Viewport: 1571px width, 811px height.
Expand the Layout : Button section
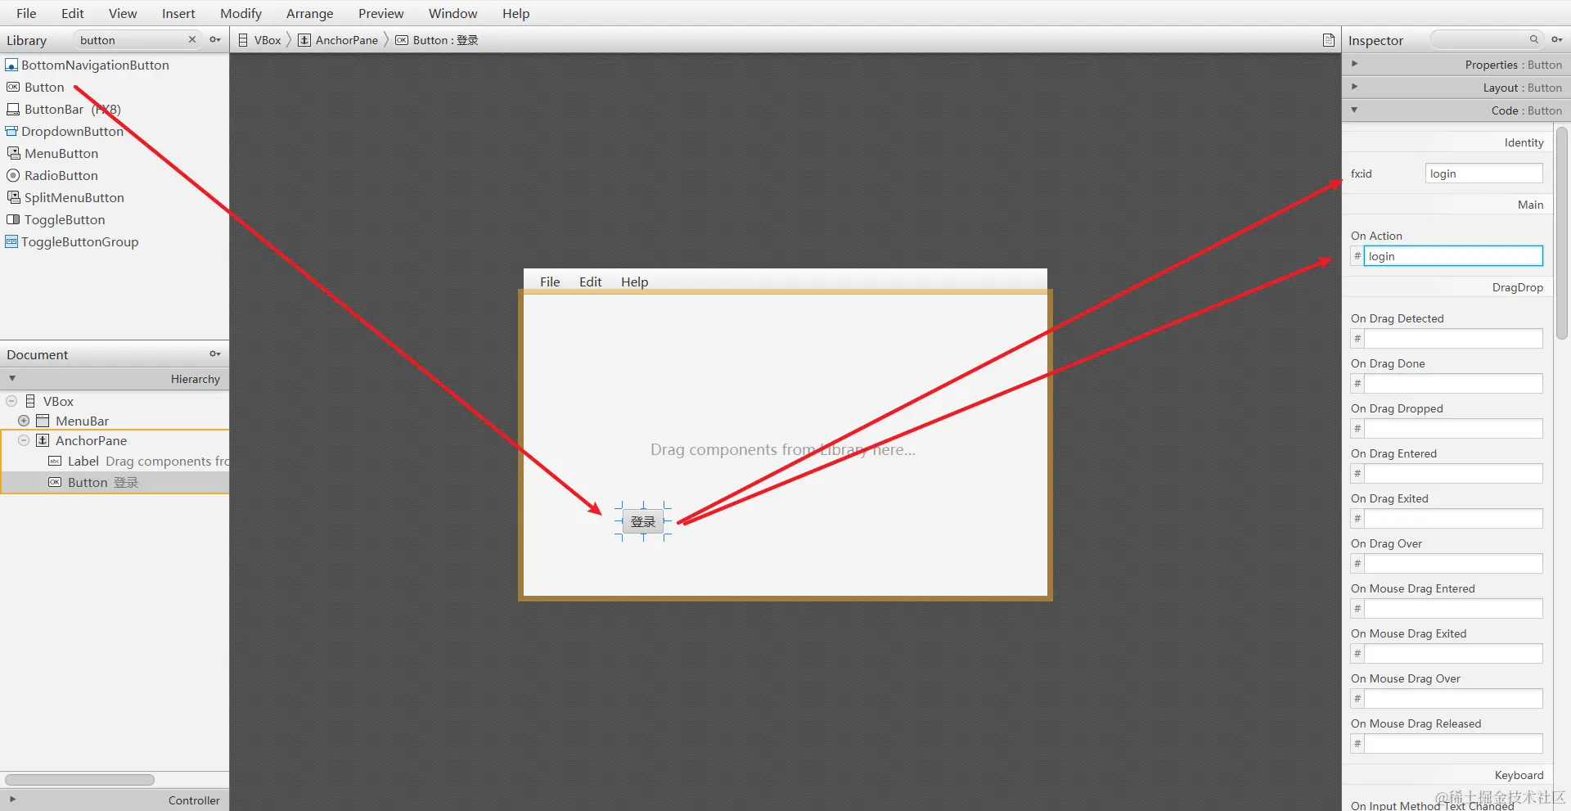[x=1354, y=87]
